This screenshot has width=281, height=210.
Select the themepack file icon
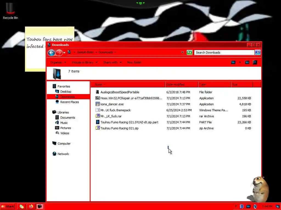click(97, 110)
